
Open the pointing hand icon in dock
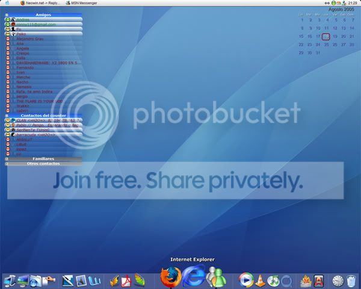49,280
